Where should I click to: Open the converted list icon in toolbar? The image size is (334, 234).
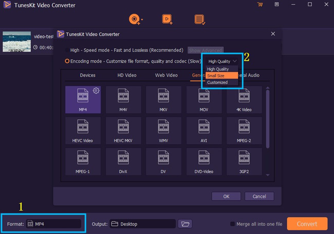pyautogui.click(x=199, y=20)
